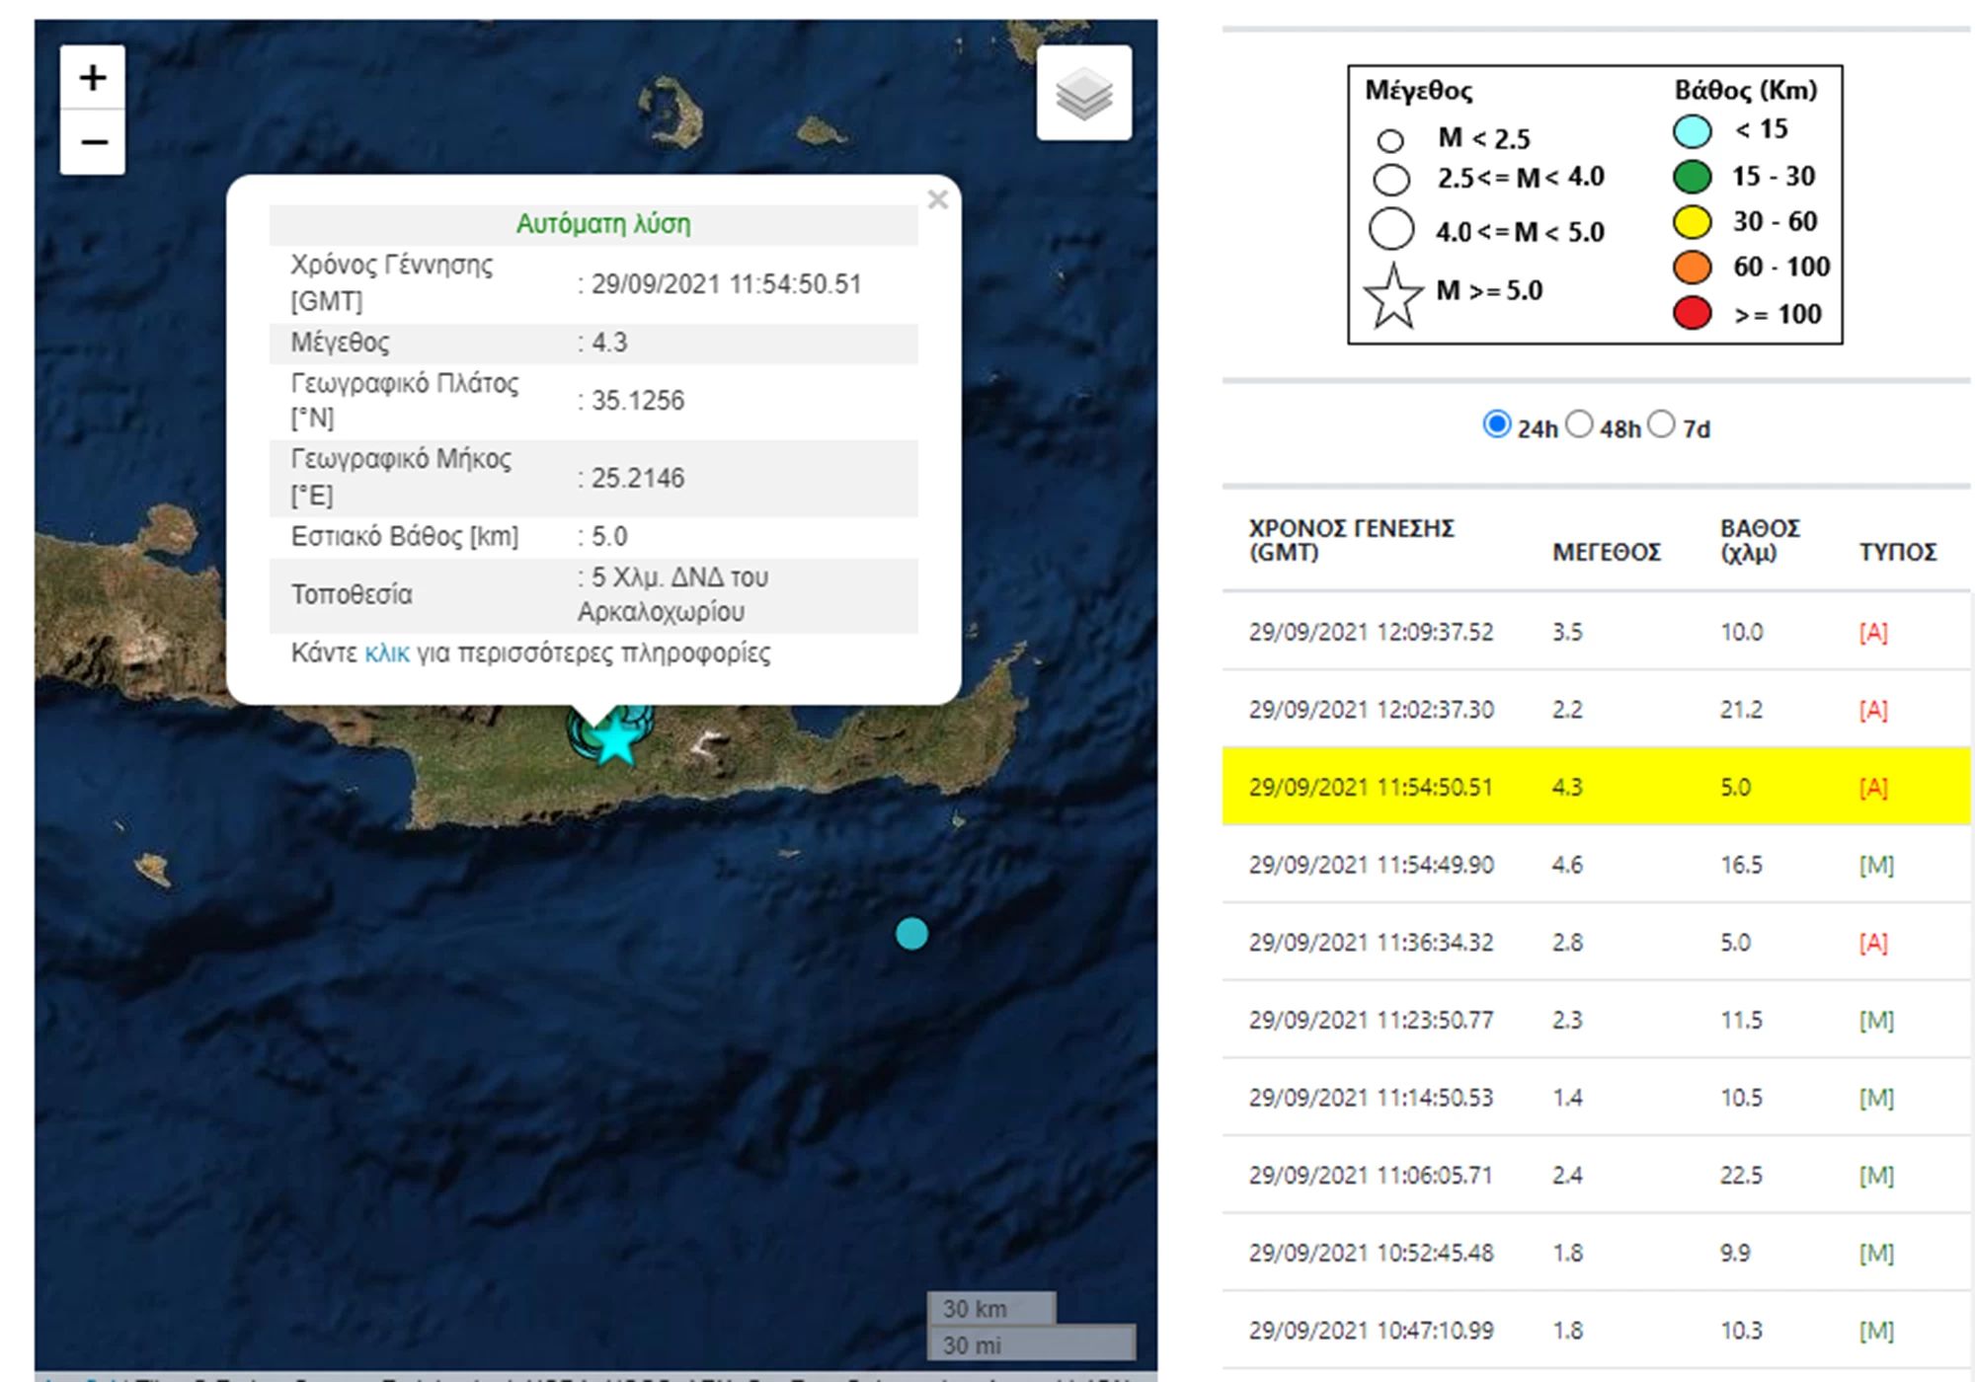Sort by ΧΡΟΝΟΣ ΓΕΝΕΣΗΣ column header
This screenshot has height=1382, width=1975.
click(x=1351, y=540)
